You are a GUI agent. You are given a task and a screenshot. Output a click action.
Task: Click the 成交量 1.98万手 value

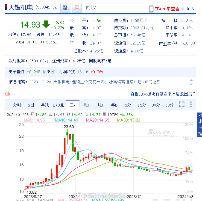[x=139, y=21]
